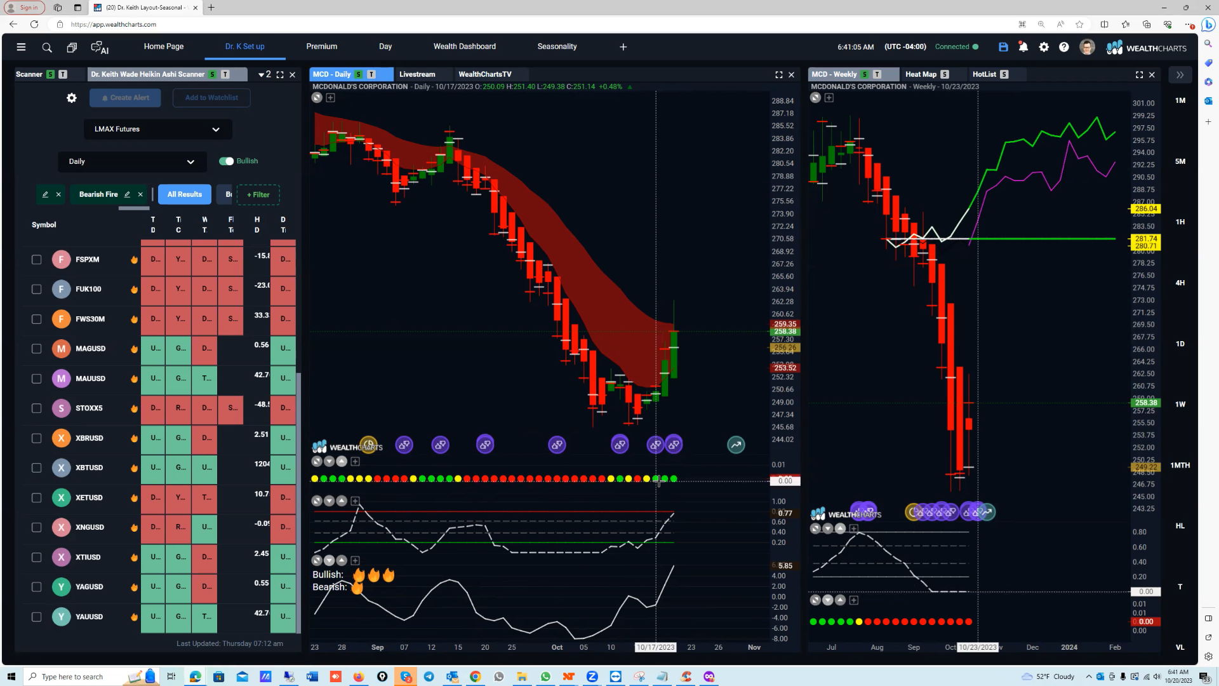Click the trend arrow marker on daily chart
The image size is (1219, 686).
(x=736, y=445)
